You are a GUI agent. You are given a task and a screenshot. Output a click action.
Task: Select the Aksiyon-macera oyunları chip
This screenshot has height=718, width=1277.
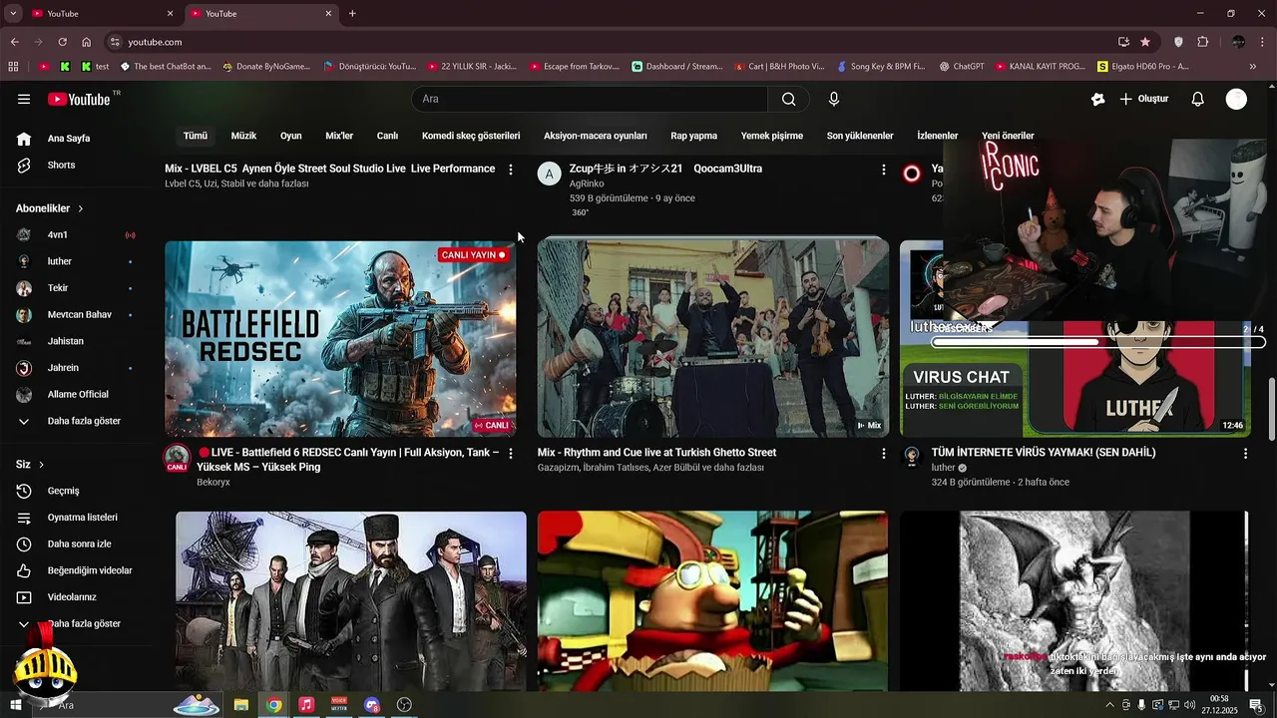(x=596, y=136)
